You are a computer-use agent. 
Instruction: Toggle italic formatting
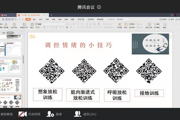[47, 27]
